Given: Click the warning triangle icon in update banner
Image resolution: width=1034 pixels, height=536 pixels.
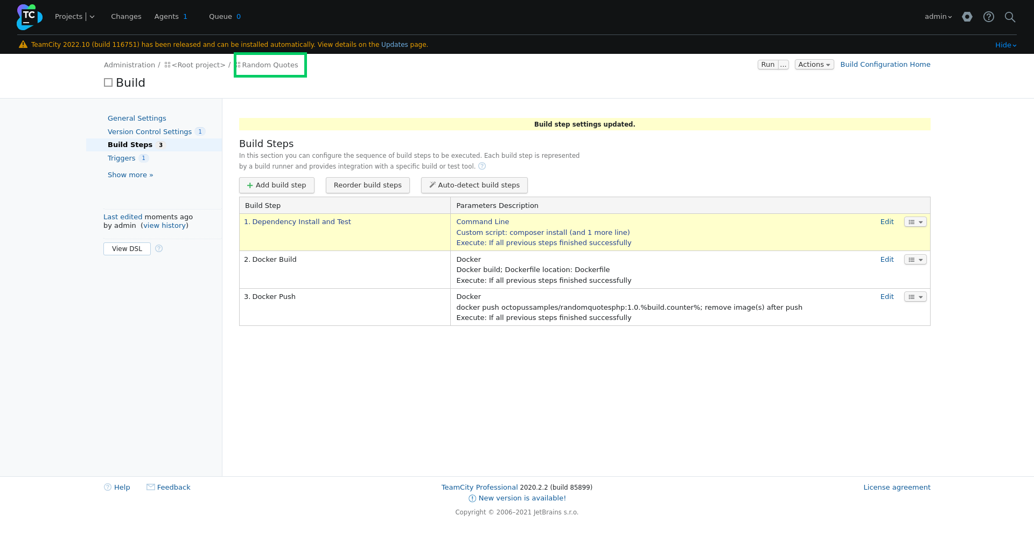Looking at the screenshot, I should coord(23,45).
